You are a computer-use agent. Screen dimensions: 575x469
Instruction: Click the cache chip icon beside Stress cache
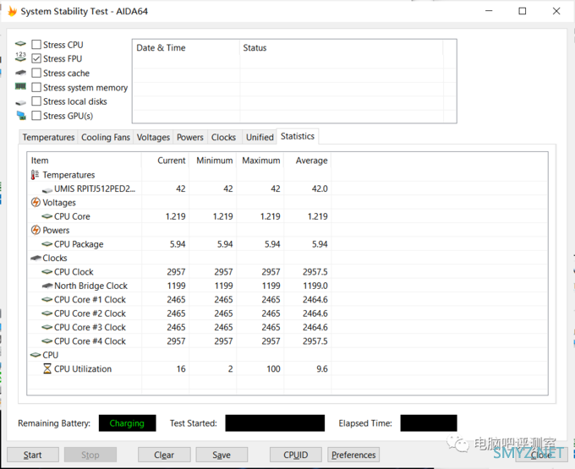(x=20, y=73)
